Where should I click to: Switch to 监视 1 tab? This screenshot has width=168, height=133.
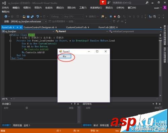27,125
